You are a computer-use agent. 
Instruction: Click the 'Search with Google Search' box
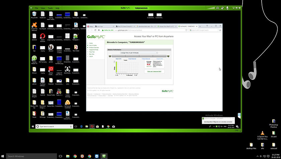tap(204, 30)
